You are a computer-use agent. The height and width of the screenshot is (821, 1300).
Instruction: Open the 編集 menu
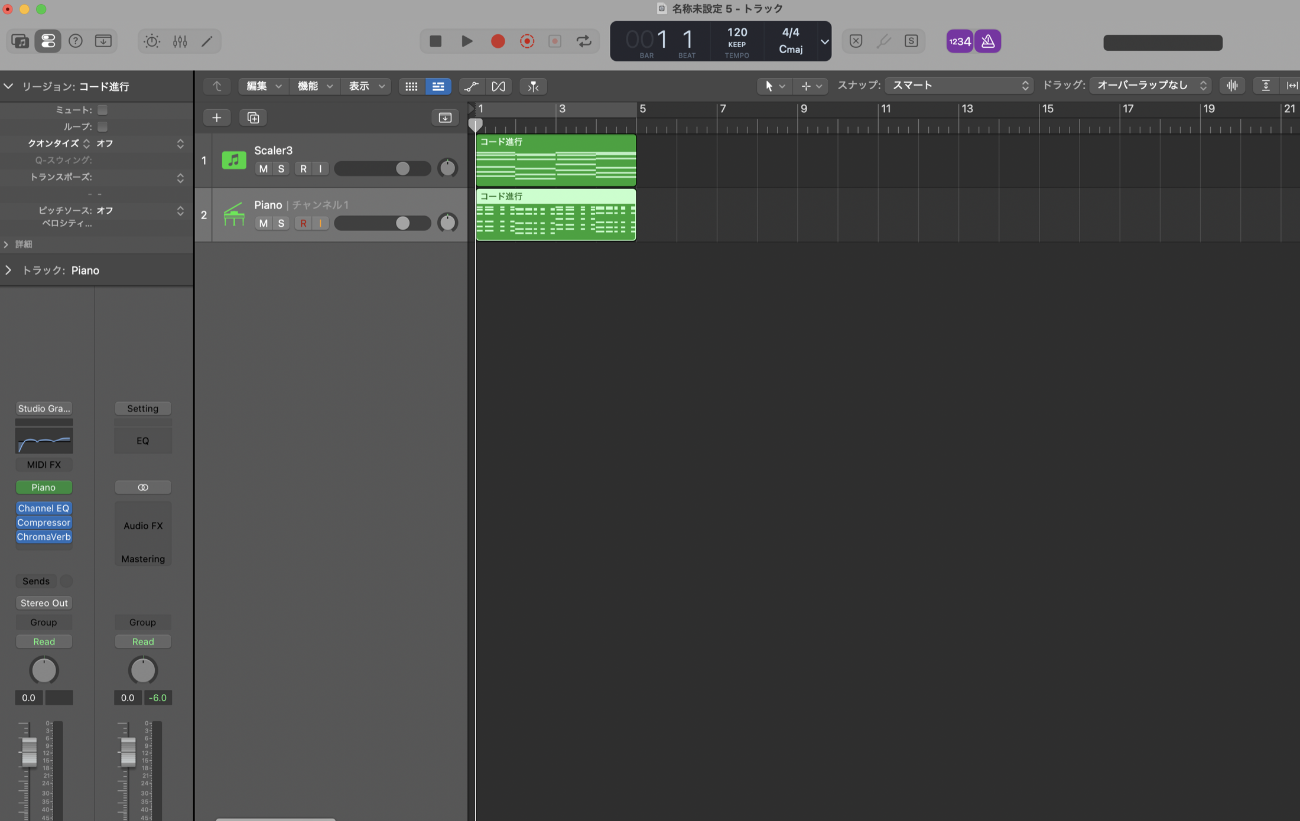[264, 86]
